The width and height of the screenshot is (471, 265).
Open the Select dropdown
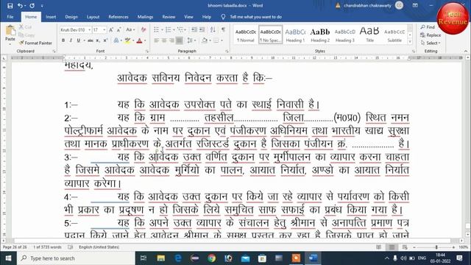click(431, 43)
